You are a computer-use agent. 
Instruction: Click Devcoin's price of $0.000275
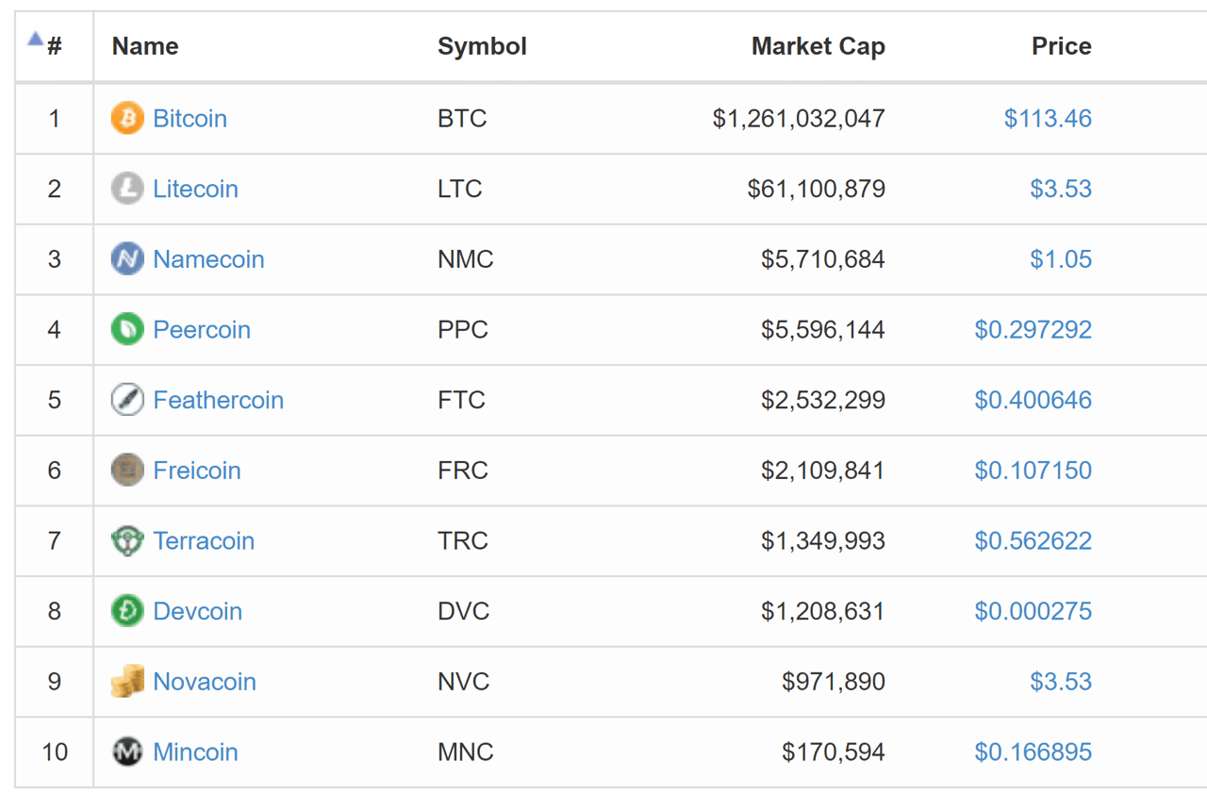point(1033,611)
